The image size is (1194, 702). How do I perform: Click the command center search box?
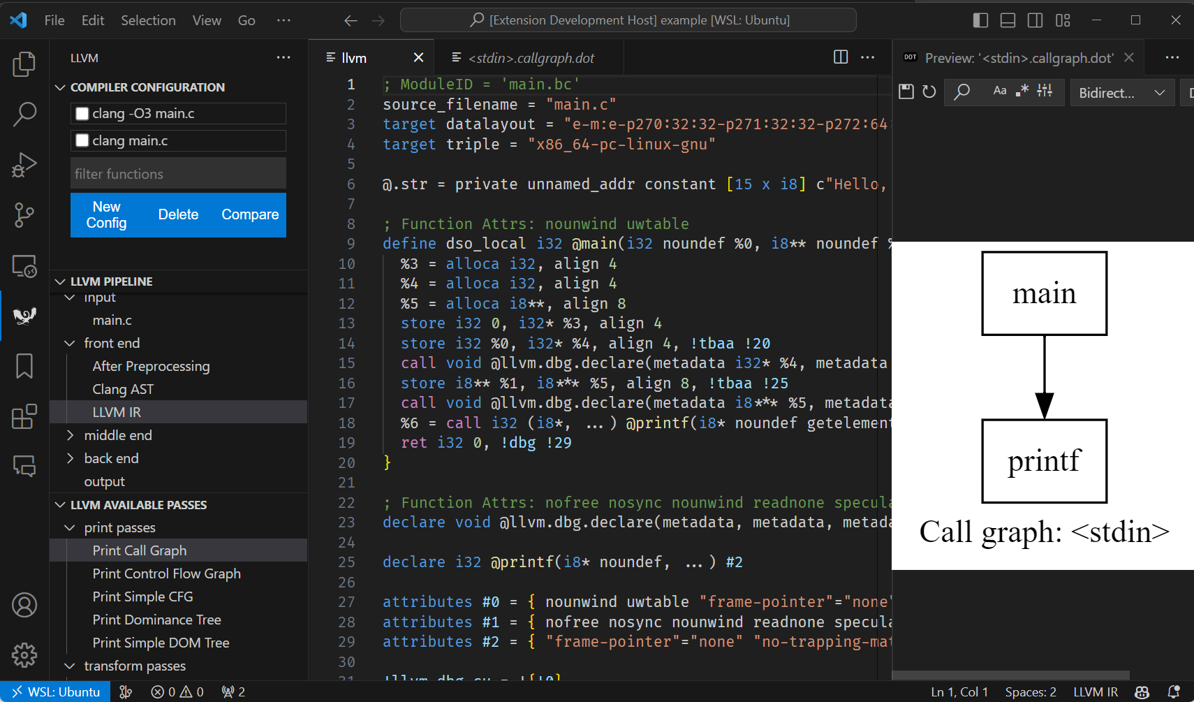click(x=628, y=20)
